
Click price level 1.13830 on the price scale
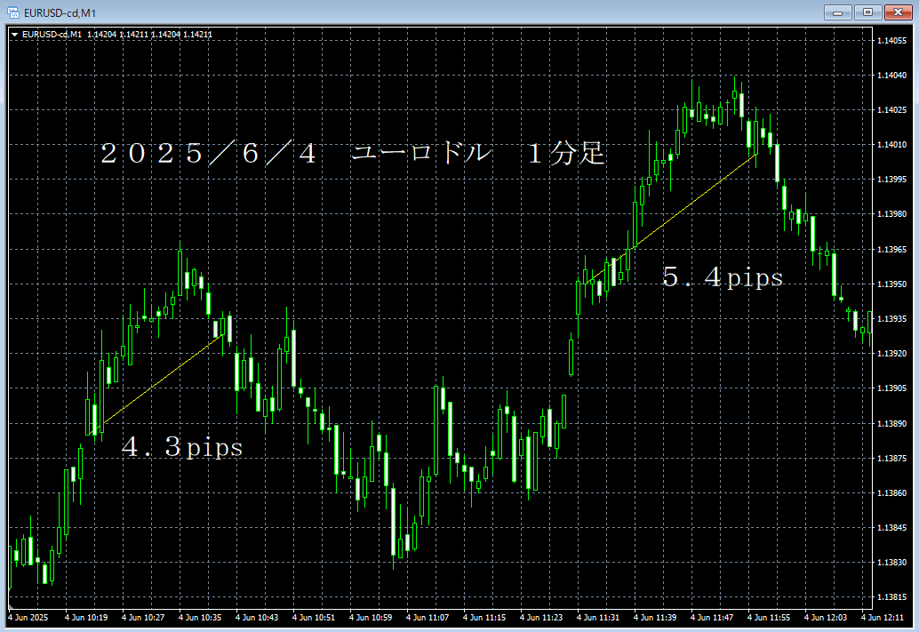(891, 563)
